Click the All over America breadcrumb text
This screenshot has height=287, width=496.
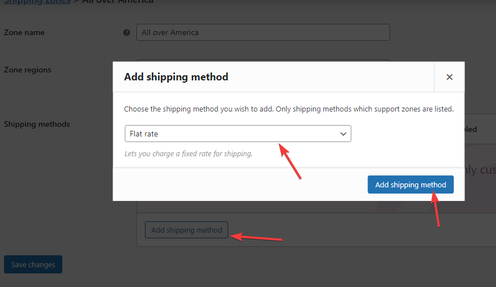(x=118, y=2)
